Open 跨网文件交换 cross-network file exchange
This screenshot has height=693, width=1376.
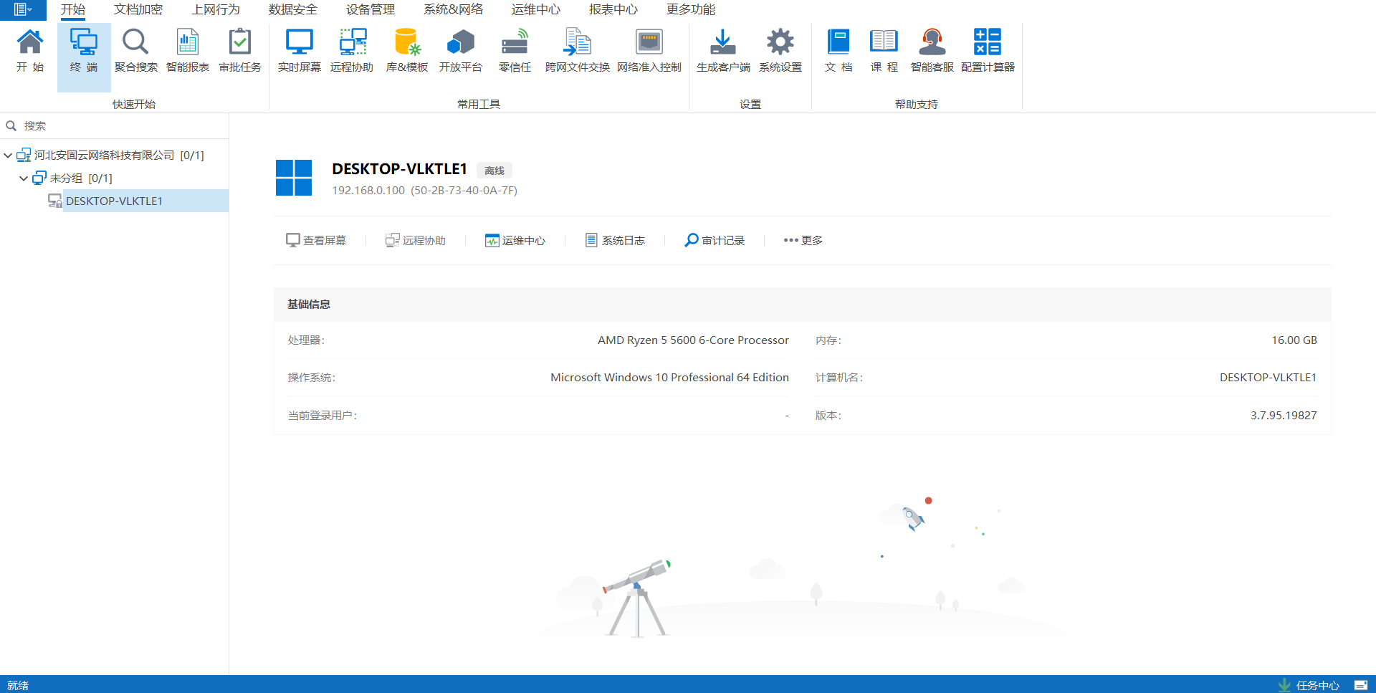tap(577, 51)
